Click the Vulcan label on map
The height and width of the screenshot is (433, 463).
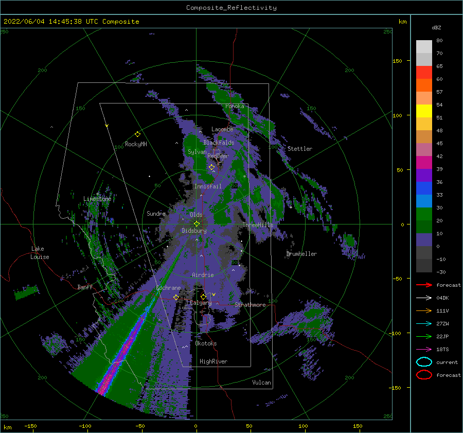[261, 383]
